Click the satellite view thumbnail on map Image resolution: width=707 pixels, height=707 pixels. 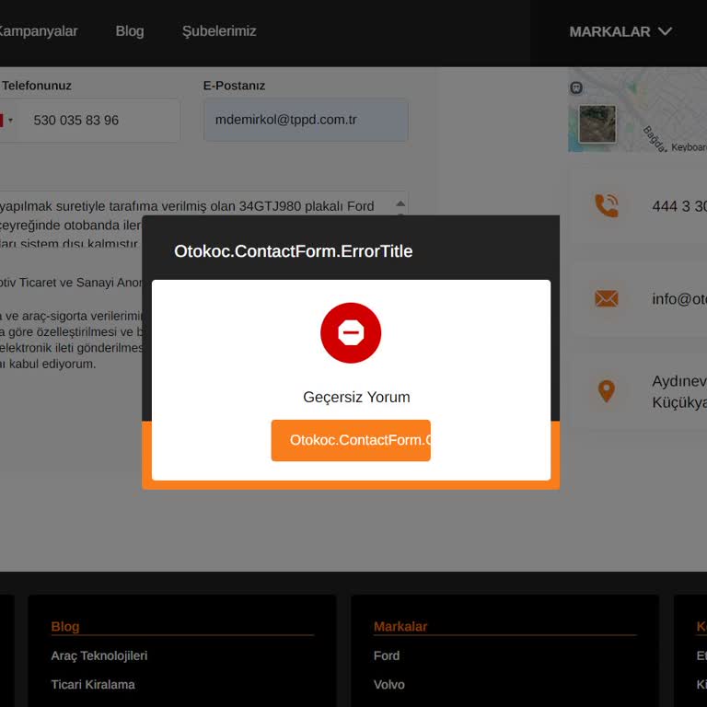coord(597,124)
